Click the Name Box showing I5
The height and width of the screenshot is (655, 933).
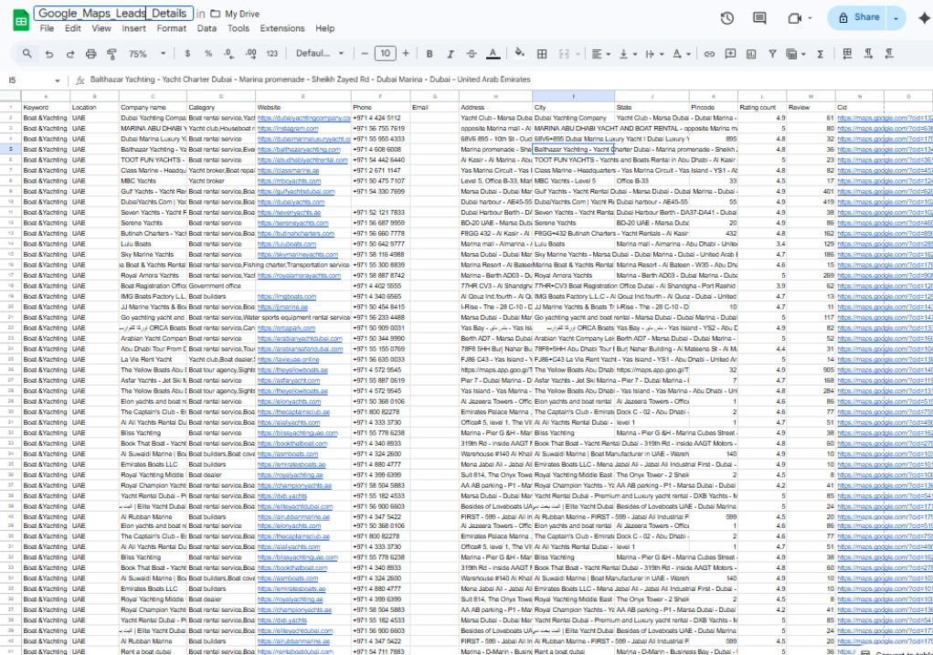(34, 79)
